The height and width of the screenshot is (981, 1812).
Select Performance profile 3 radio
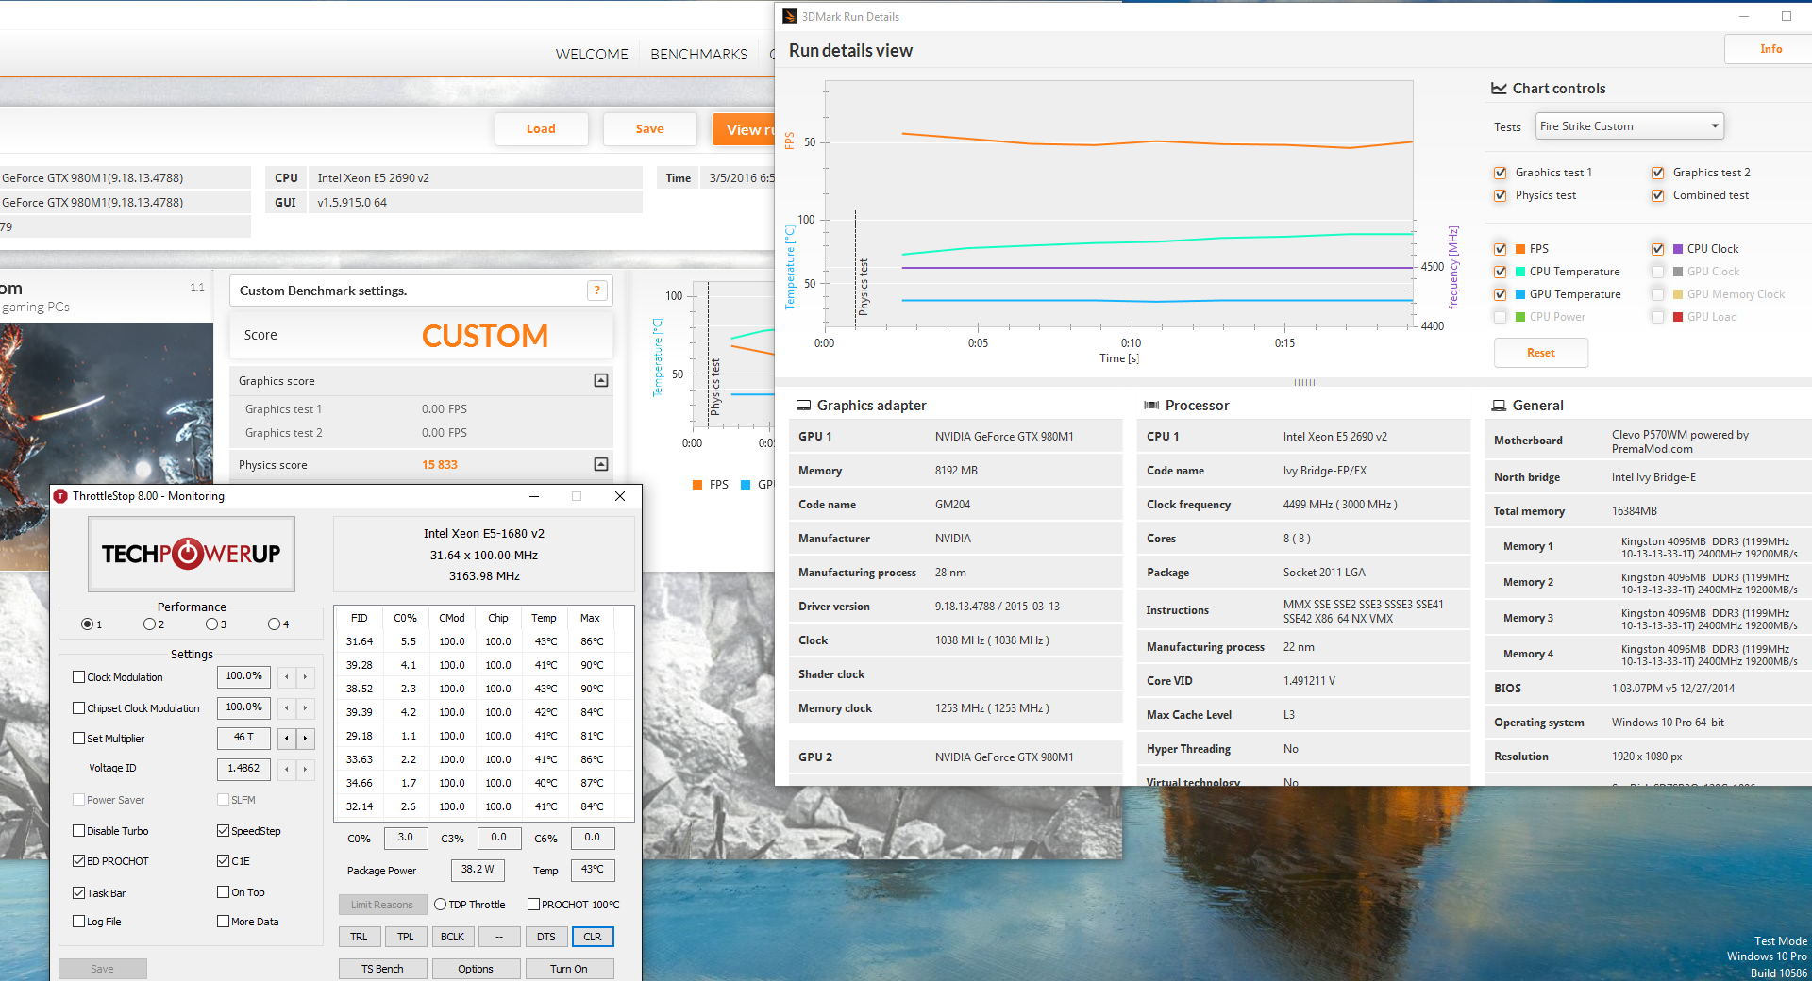(211, 624)
